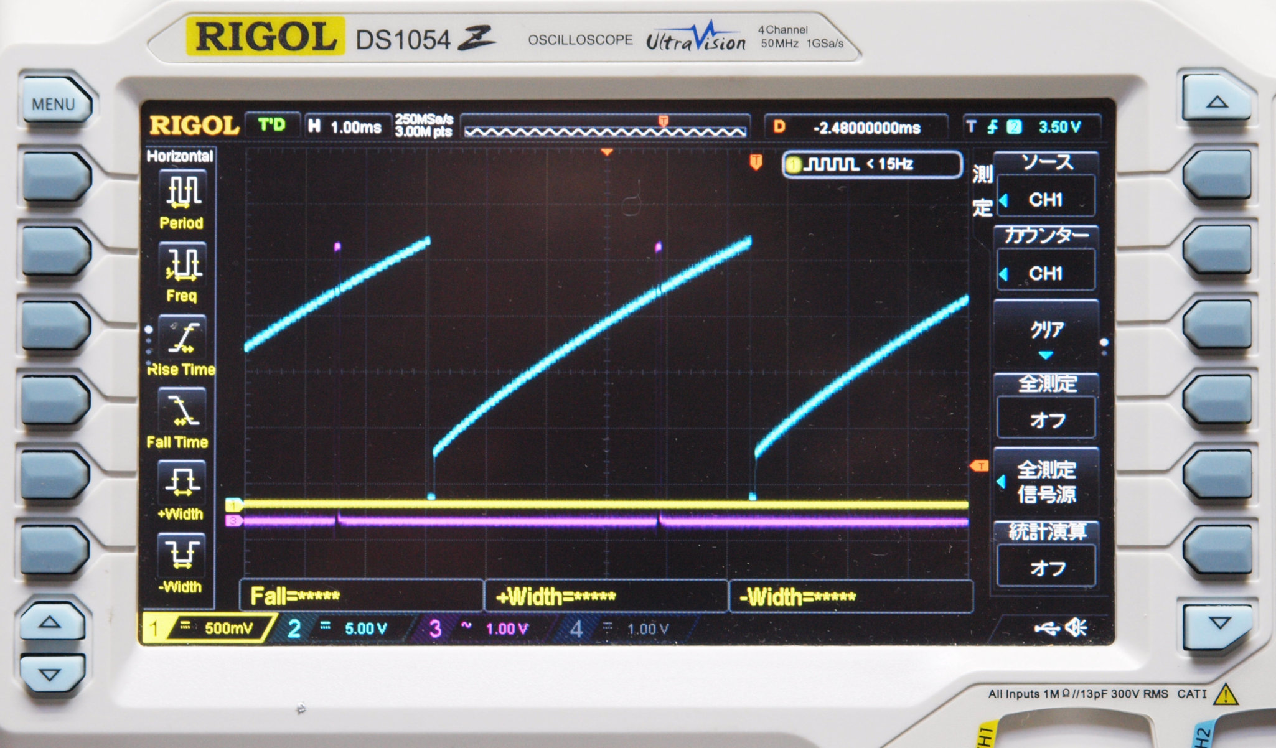Open the カウンター CH1 selector
1276x748 pixels.
(x=1046, y=273)
